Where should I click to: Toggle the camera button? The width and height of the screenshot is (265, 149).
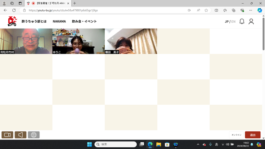[7, 135]
